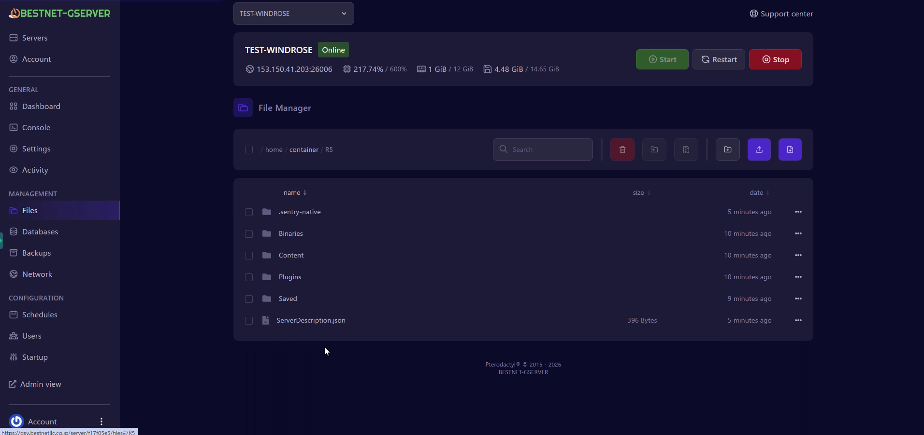This screenshot has width=924, height=435.
Task: Click the archive zip toolbar icon
Action: [686, 150]
